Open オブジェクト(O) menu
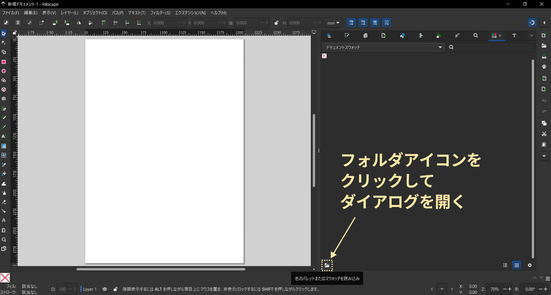This screenshot has width=551, height=295. point(95,13)
